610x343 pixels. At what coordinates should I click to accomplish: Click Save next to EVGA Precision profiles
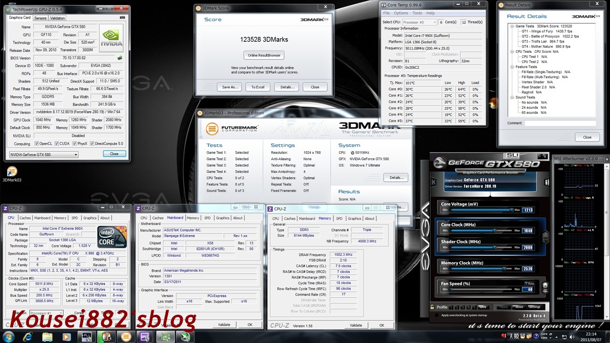point(483,307)
